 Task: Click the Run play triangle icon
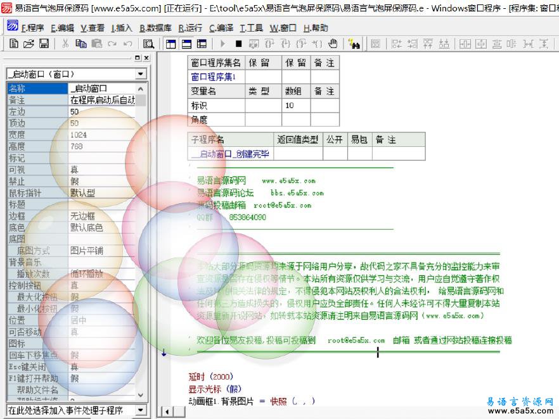pyautogui.click(x=223, y=44)
